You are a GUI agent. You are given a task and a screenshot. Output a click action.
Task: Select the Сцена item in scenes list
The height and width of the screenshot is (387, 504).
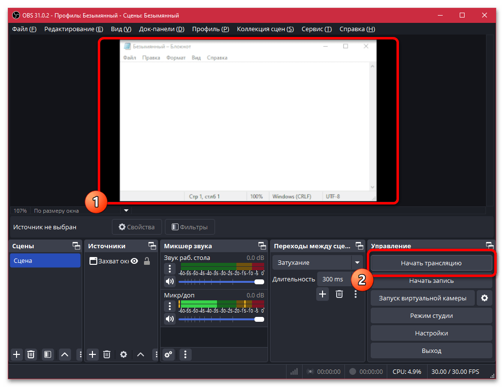click(45, 260)
